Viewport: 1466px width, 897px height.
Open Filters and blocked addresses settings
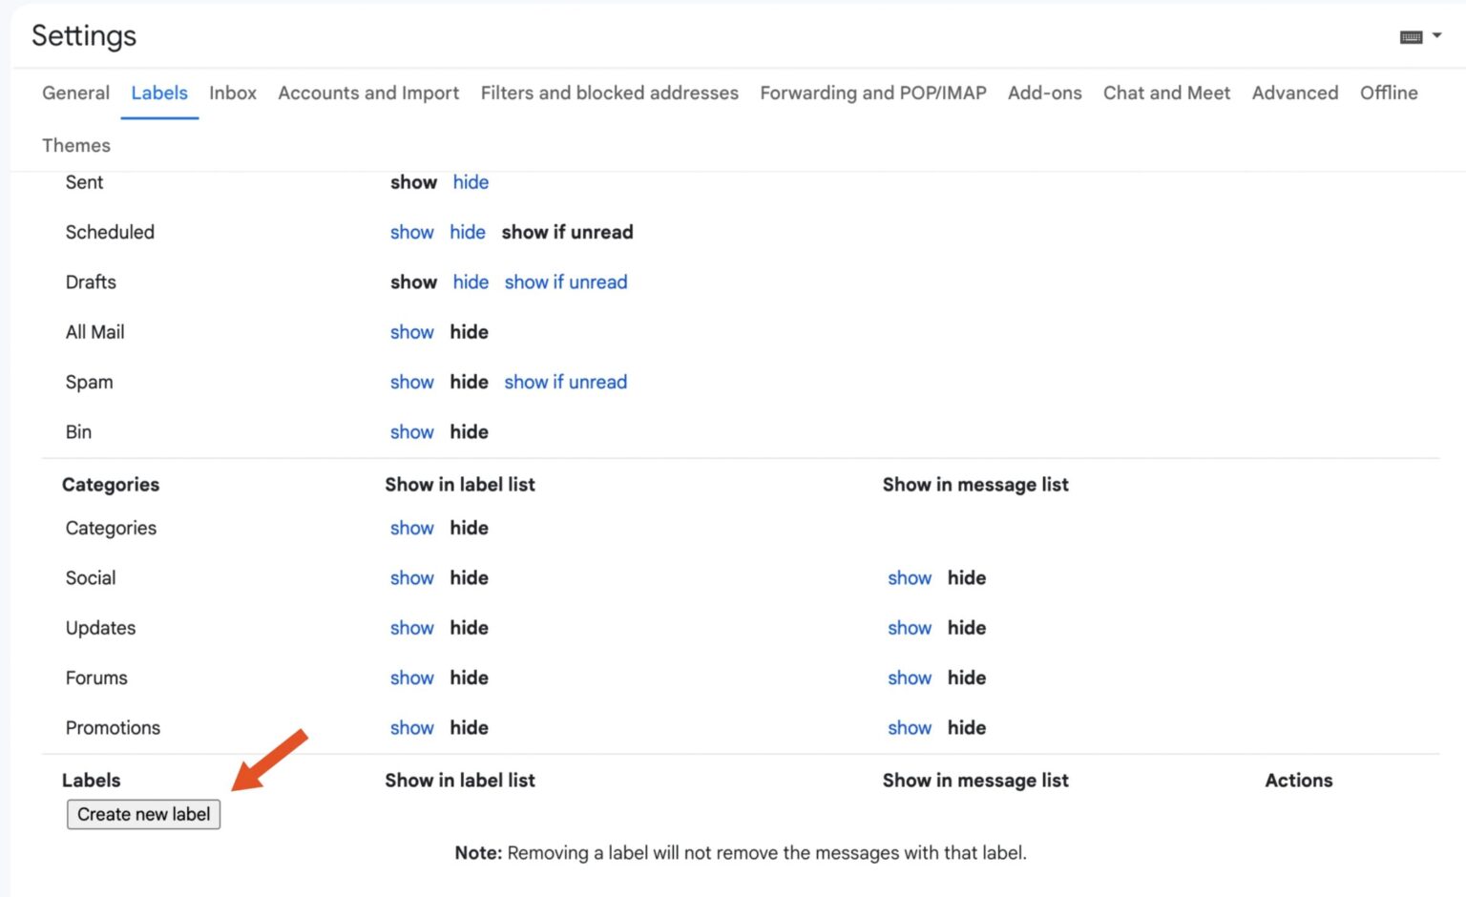coord(609,93)
